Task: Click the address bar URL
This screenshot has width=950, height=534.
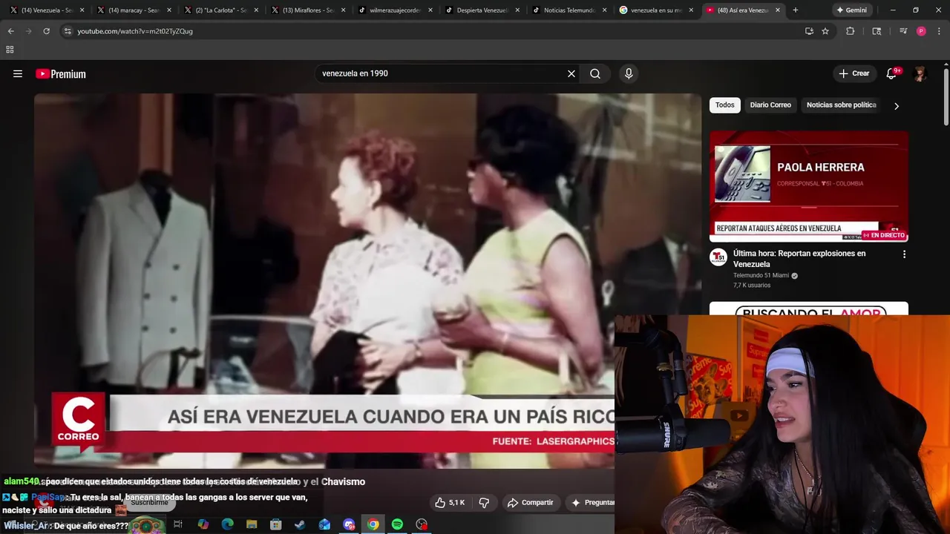Action: [135, 31]
